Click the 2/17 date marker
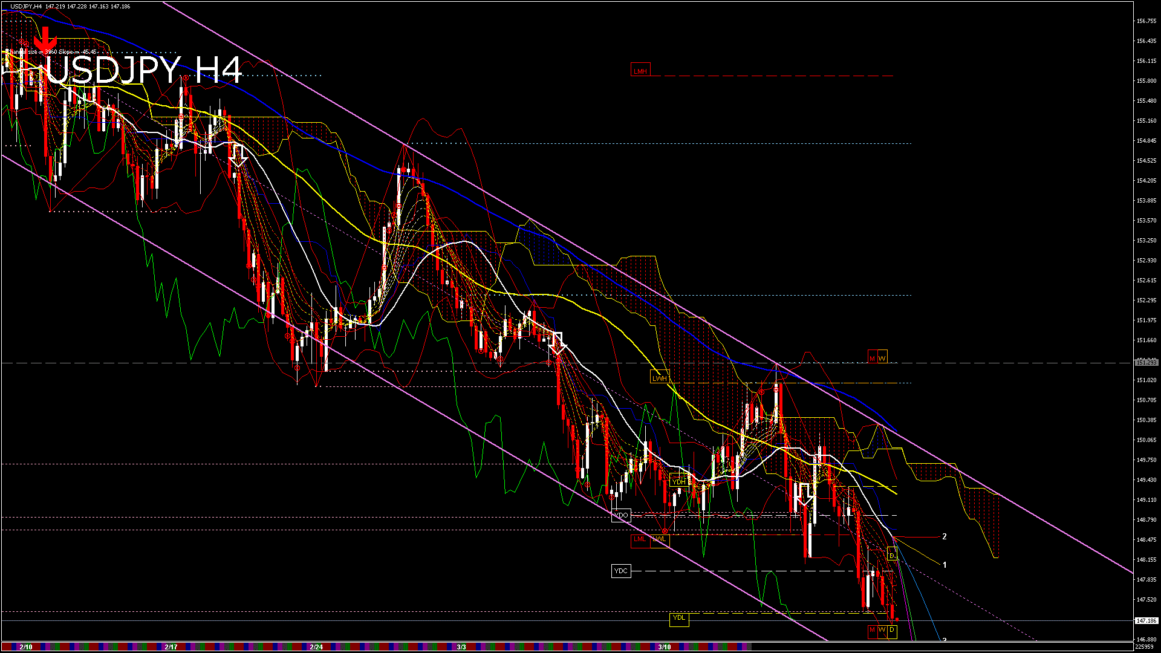 171,647
